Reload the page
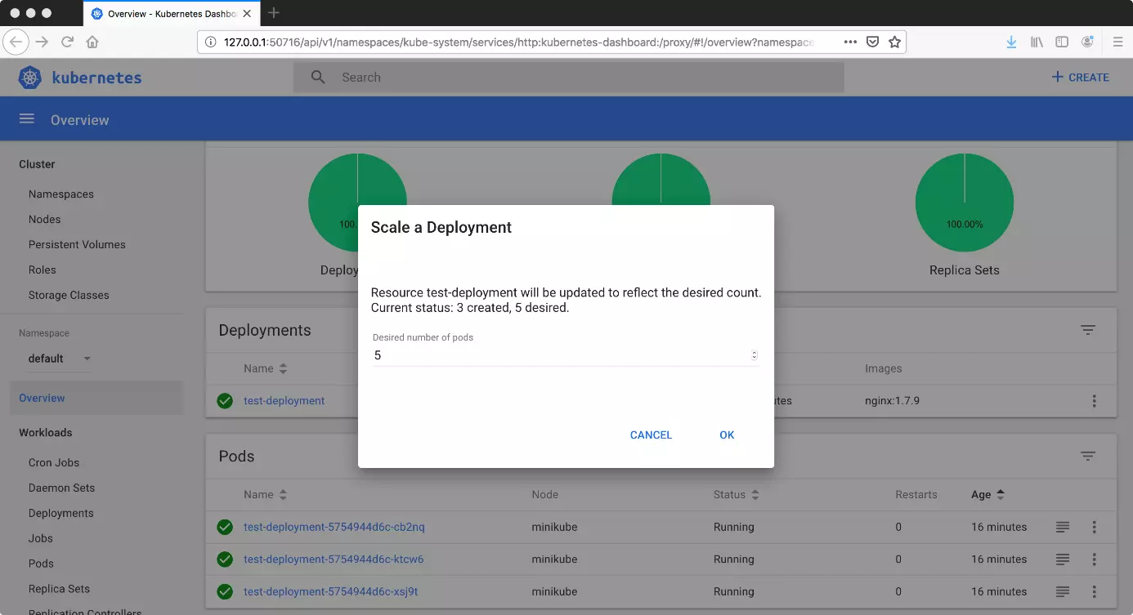 67,42
